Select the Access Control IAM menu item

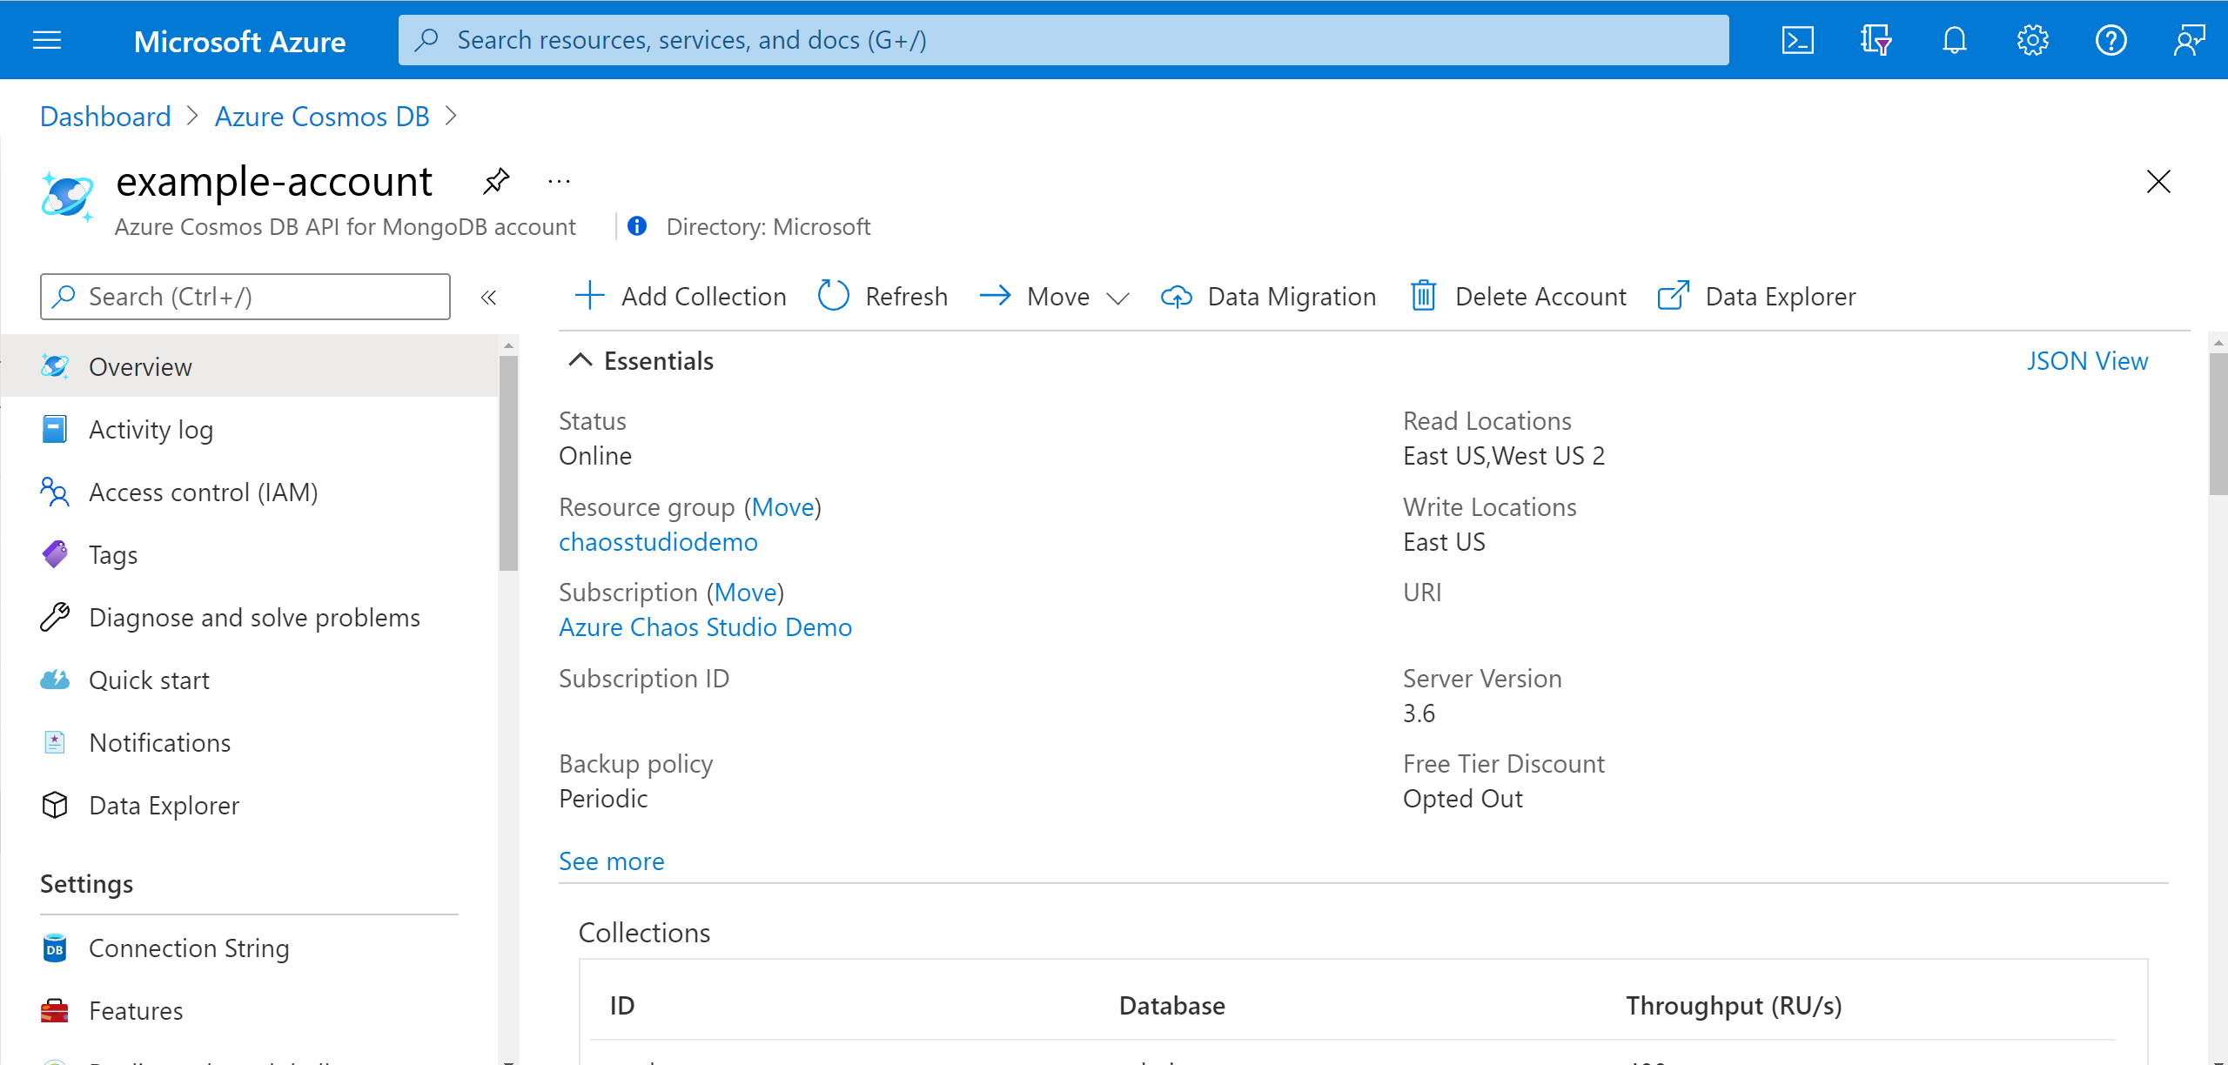point(205,492)
